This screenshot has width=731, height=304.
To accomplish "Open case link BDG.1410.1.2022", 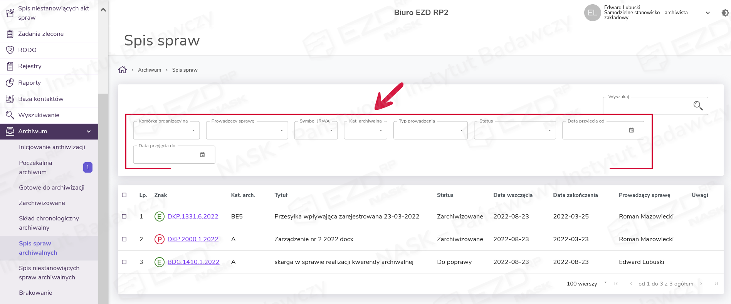I will point(193,262).
